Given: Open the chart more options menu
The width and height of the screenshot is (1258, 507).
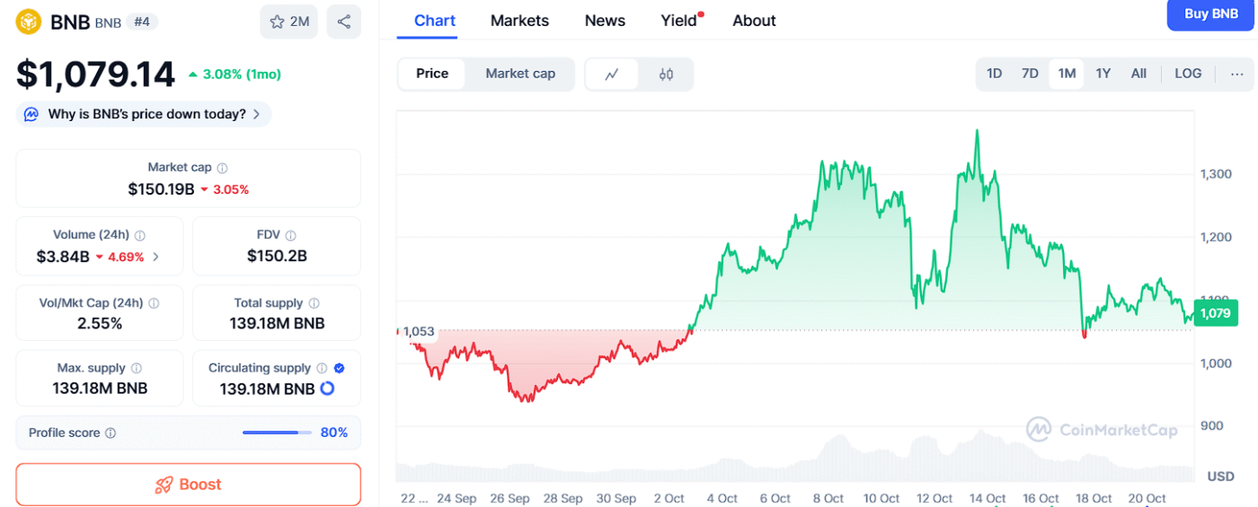Looking at the screenshot, I should (1237, 74).
